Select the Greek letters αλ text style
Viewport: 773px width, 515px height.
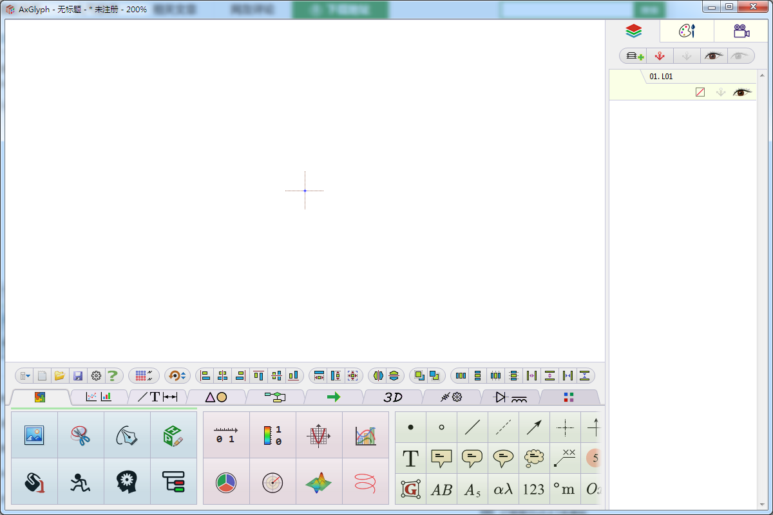(503, 489)
